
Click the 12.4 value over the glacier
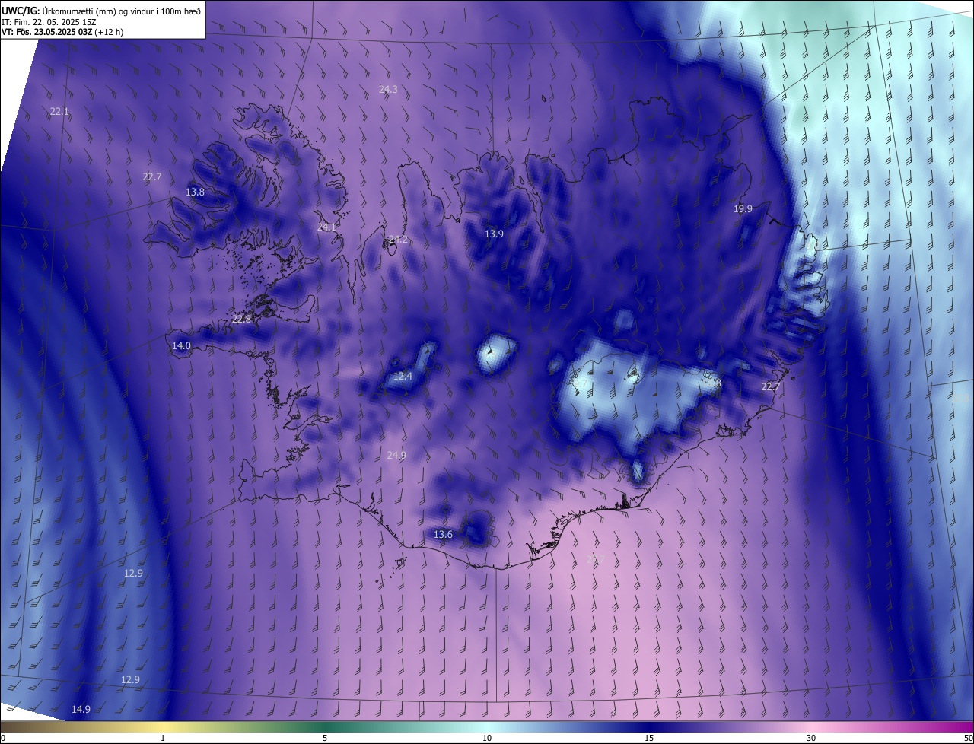tap(403, 376)
